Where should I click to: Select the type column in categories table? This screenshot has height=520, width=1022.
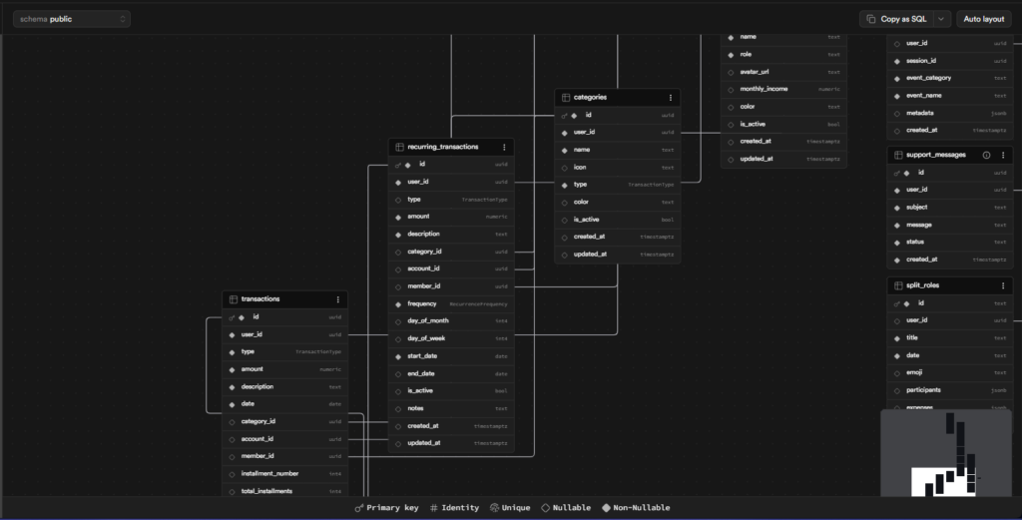click(617, 185)
